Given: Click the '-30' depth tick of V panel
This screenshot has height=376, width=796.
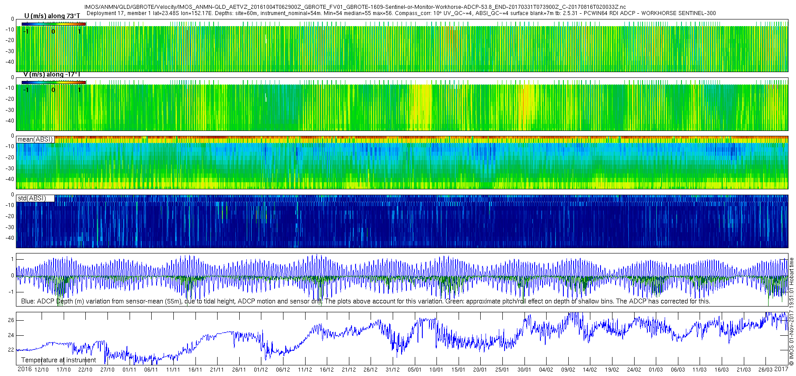Looking at the screenshot, I should [9, 110].
